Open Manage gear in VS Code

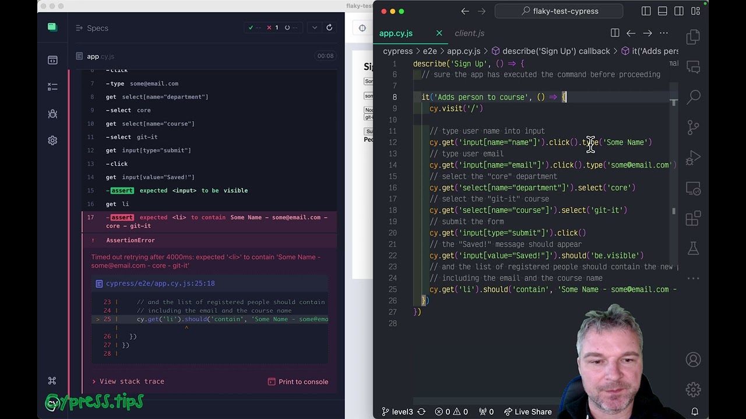coord(693,389)
